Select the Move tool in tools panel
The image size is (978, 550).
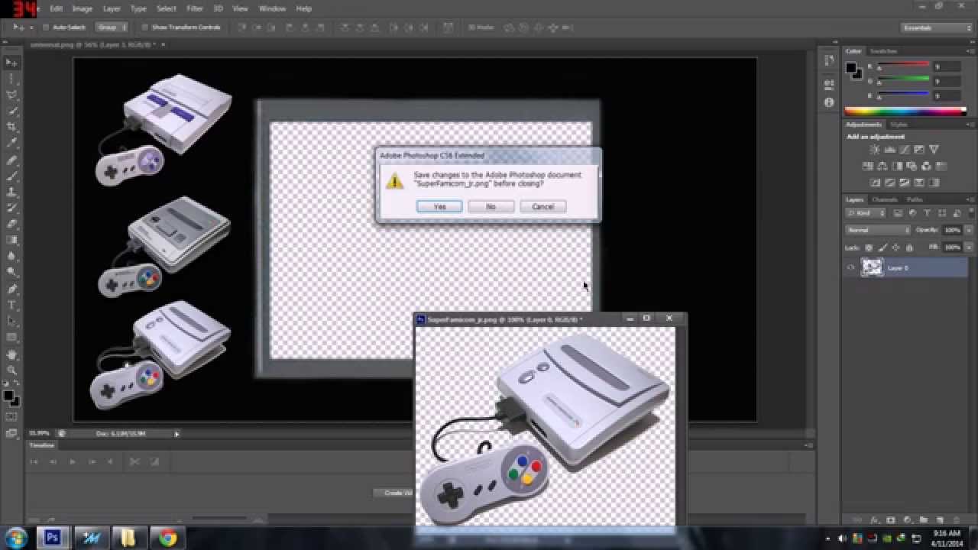coord(11,63)
